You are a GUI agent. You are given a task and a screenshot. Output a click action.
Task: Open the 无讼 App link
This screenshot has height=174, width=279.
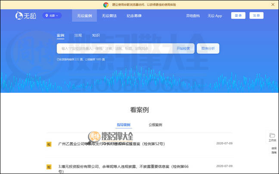pyautogui.click(x=214, y=16)
